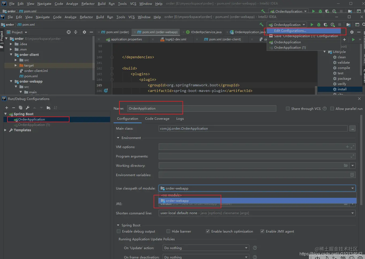365x259 pixels.
Task: Open Shorten command line dropdown
Action: pyautogui.click(x=257, y=213)
